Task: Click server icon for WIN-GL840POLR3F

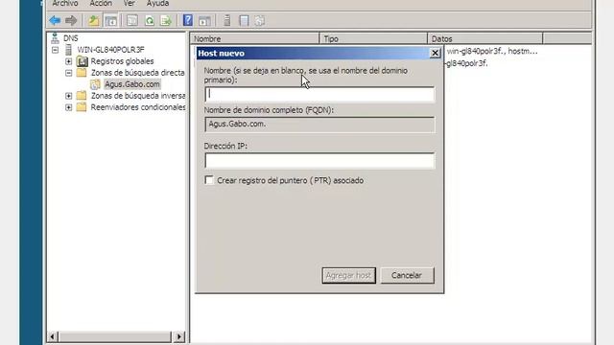Action: (69, 50)
